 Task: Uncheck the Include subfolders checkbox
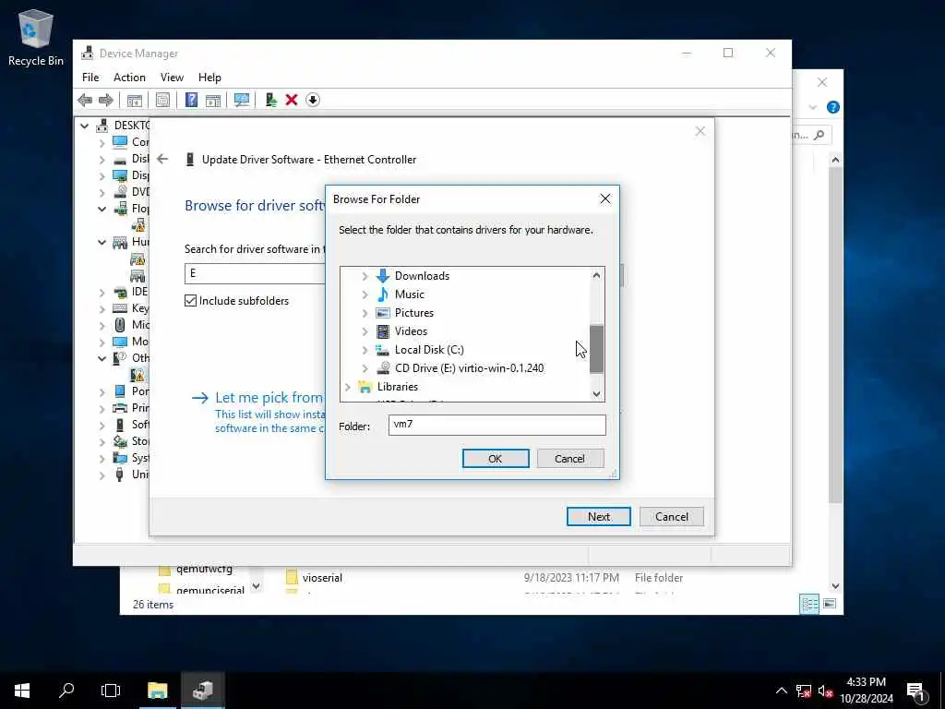pyautogui.click(x=190, y=301)
